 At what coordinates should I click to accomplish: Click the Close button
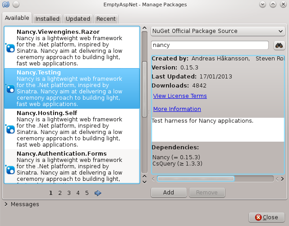pos(266,217)
